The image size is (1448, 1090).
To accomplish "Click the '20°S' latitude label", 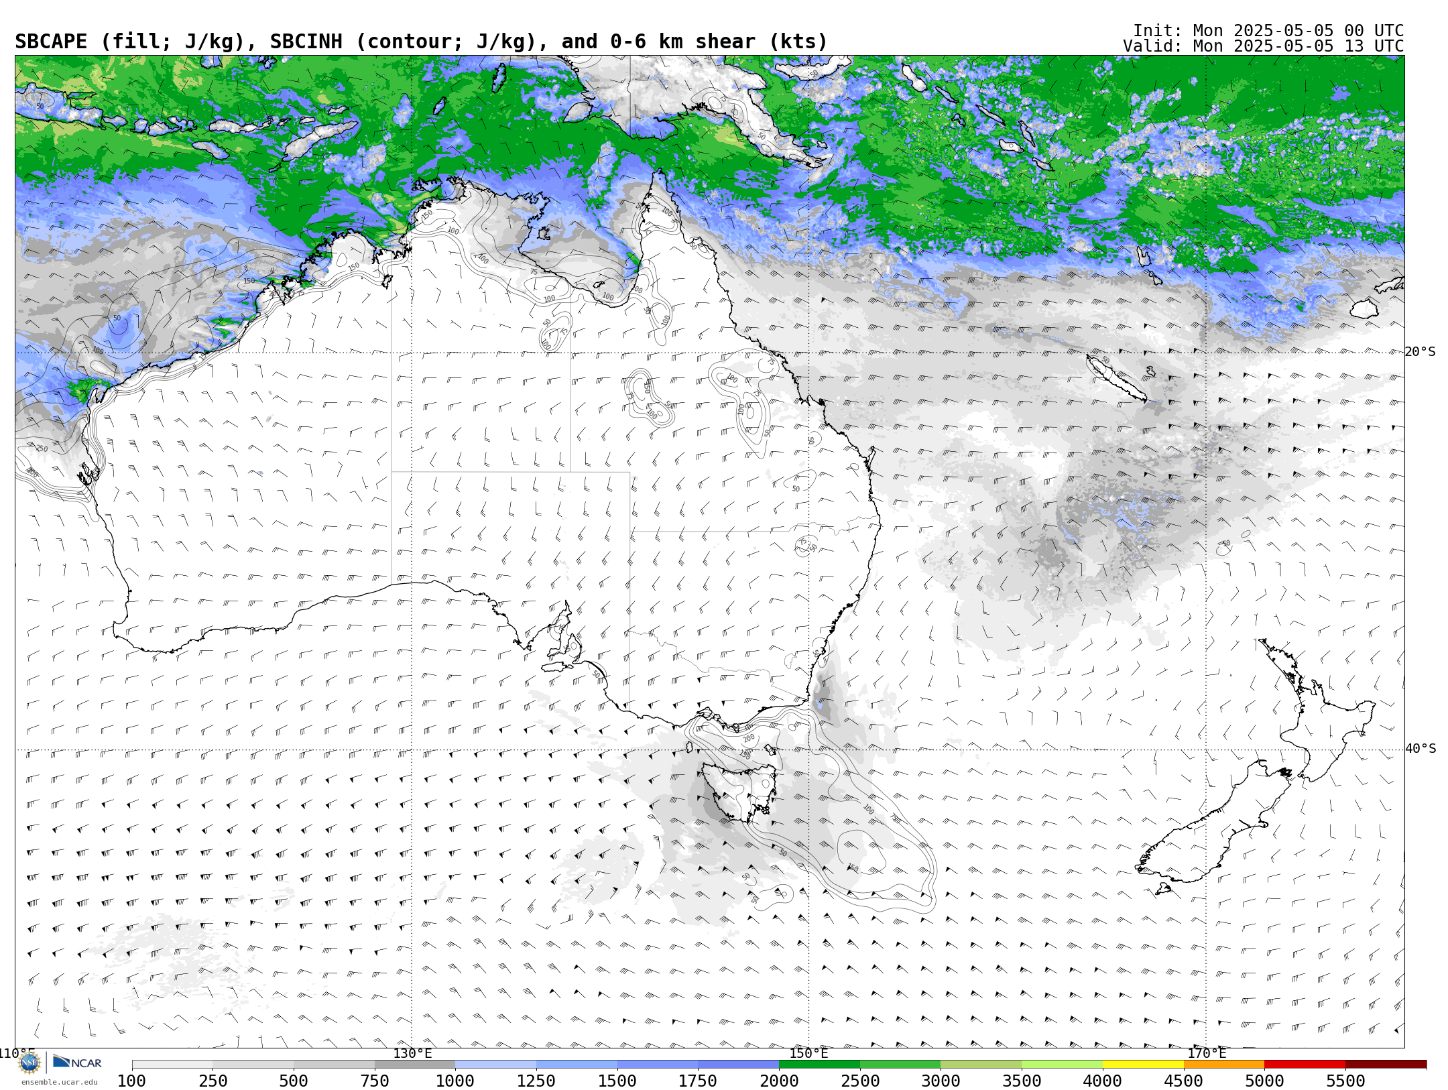I will click(1421, 352).
